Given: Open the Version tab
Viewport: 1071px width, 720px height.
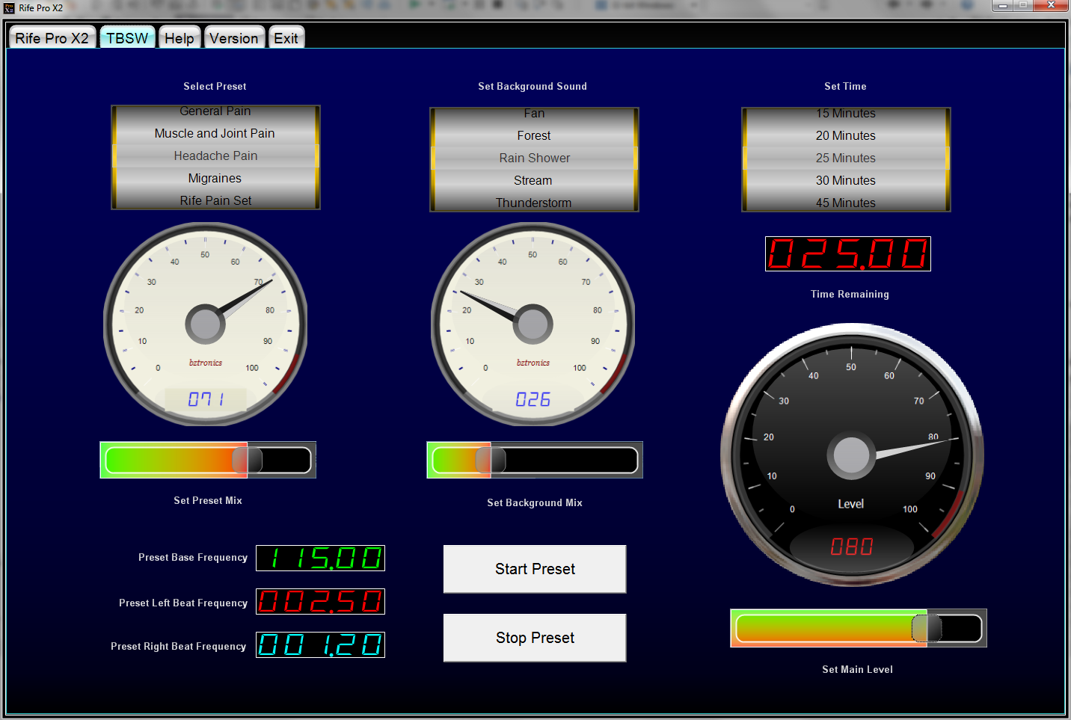Looking at the screenshot, I should [234, 37].
